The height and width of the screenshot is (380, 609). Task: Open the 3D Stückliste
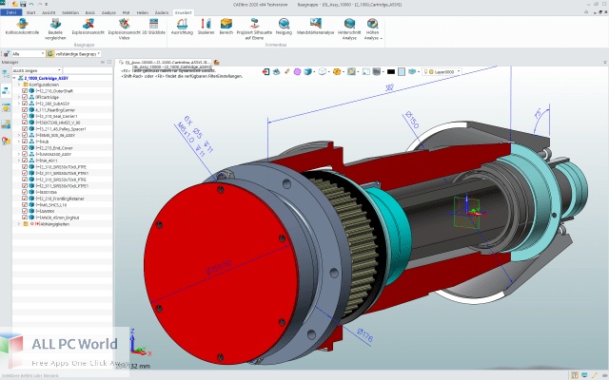coord(154,28)
